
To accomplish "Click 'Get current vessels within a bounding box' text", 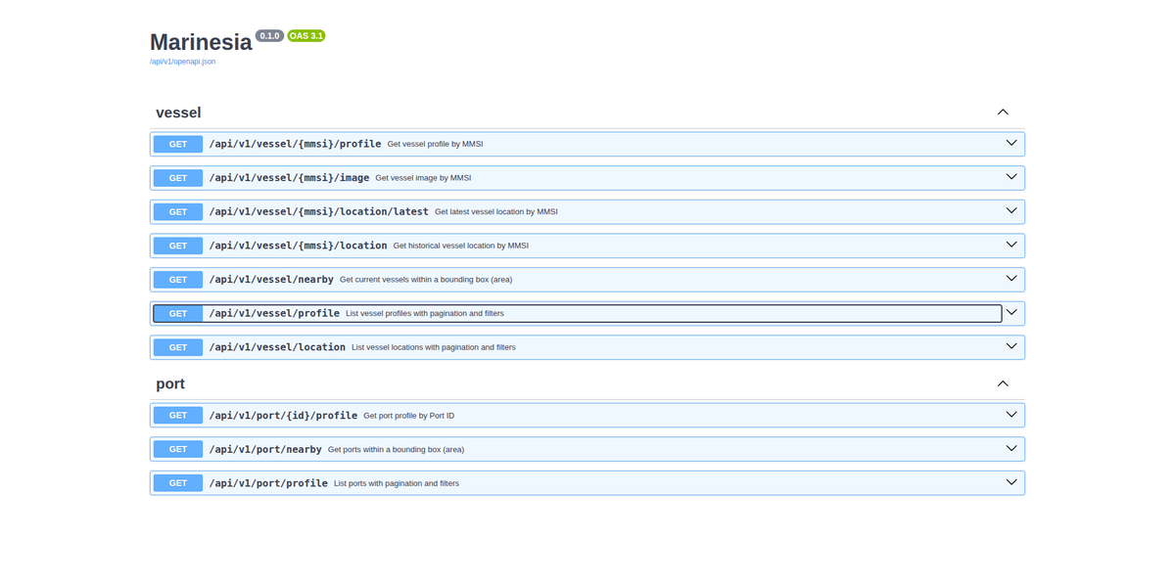I will tap(426, 280).
